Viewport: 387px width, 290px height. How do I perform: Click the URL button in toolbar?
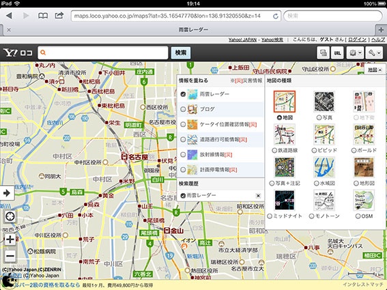(337, 53)
